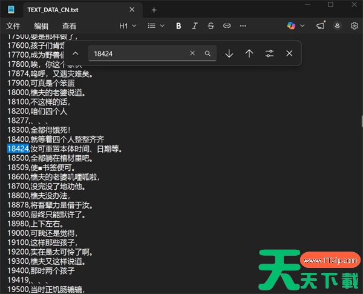Close the TEXT_DATA_CN.txt tab
363x294 pixels.
(132, 10)
